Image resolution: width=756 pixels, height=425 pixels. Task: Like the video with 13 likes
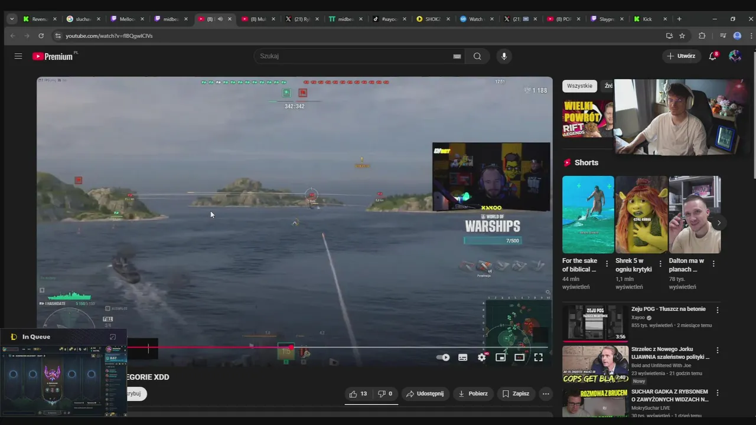358,394
